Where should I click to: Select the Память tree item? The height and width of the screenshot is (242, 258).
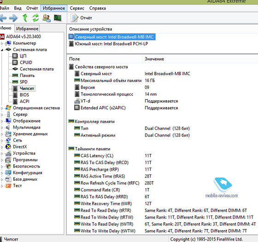[27, 76]
